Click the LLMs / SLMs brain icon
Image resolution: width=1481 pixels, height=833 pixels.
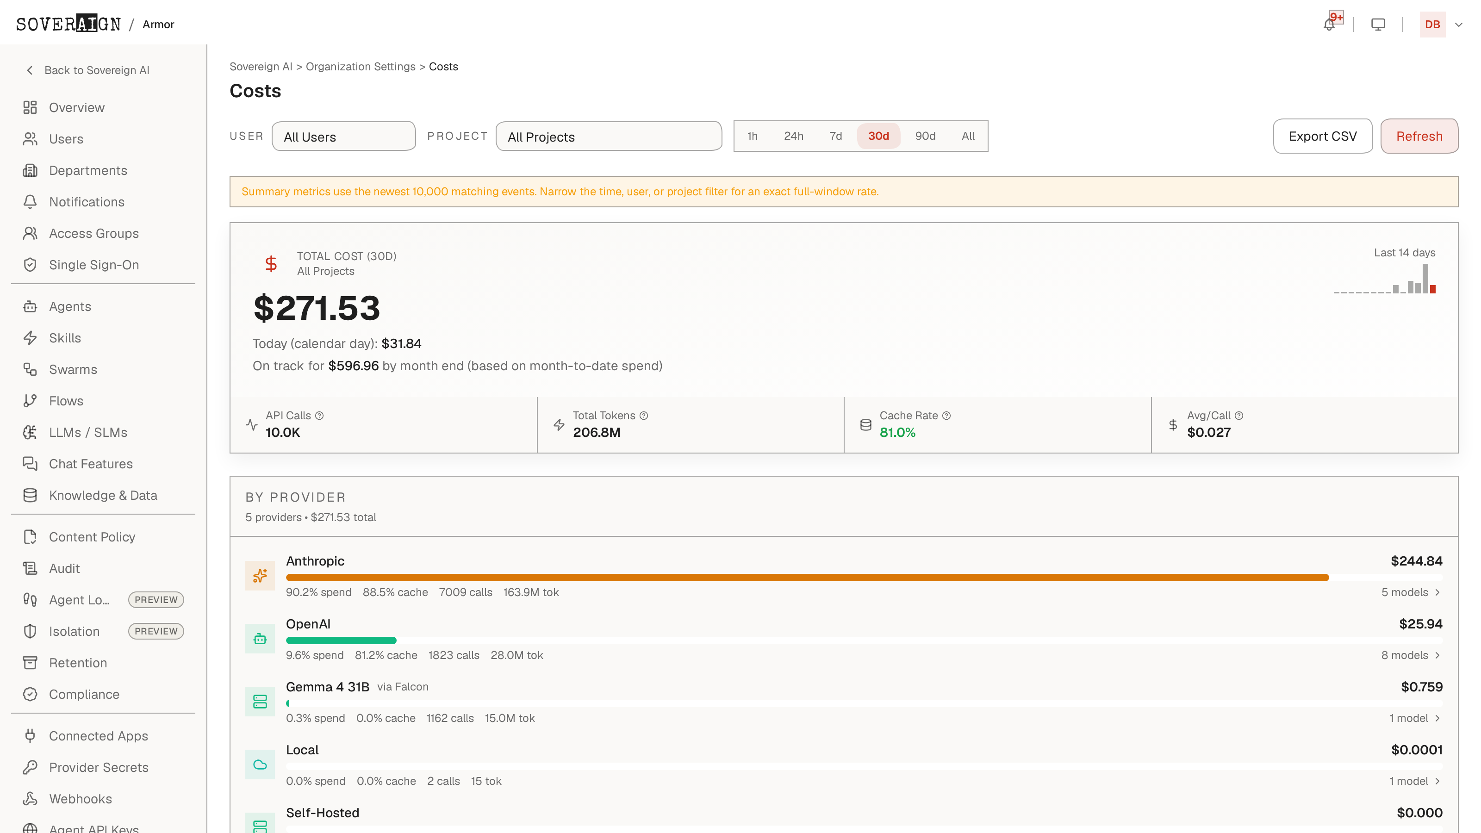[x=30, y=432]
